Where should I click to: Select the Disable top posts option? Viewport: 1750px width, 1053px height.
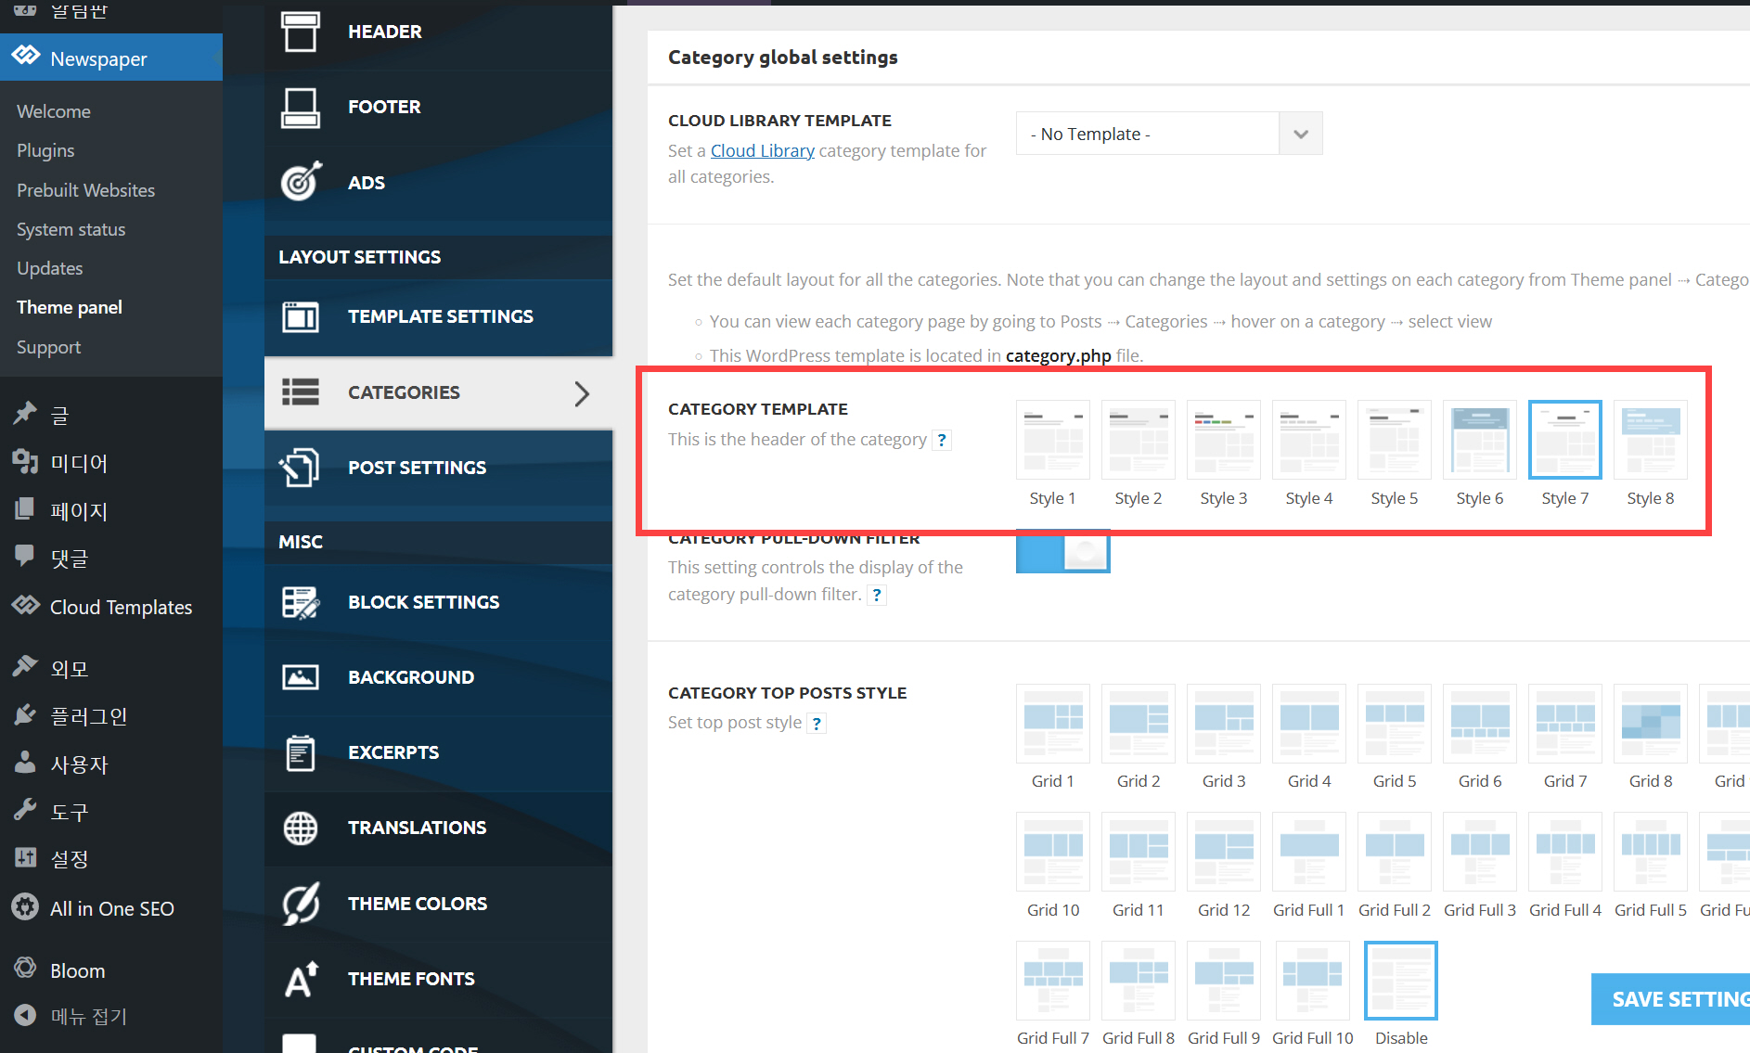(1401, 981)
